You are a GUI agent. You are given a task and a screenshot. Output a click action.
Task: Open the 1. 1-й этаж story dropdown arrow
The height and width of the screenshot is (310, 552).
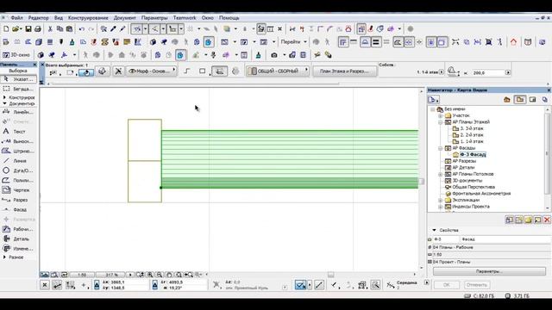pyautogui.click(x=442, y=72)
